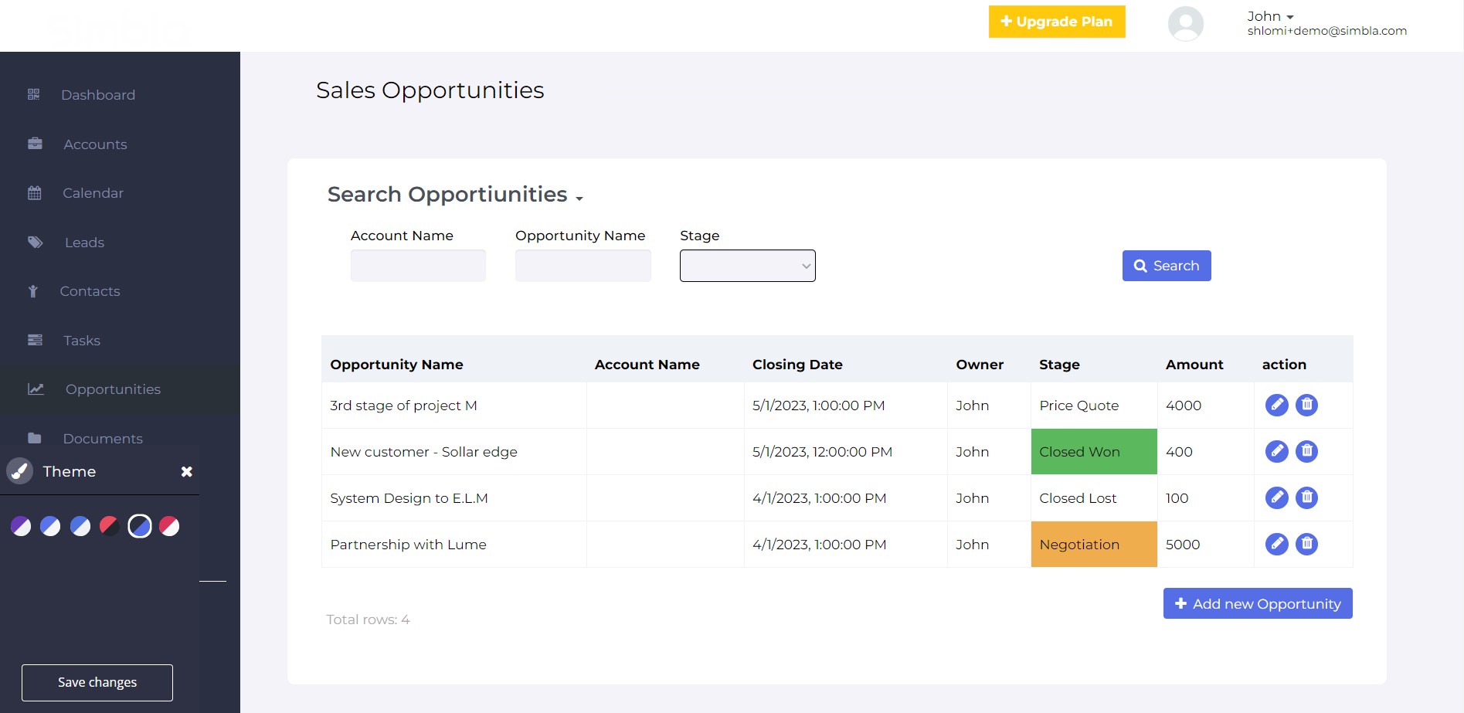1464x713 pixels.
Task: Click Add new Opportunity button
Action: pyautogui.click(x=1258, y=603)
